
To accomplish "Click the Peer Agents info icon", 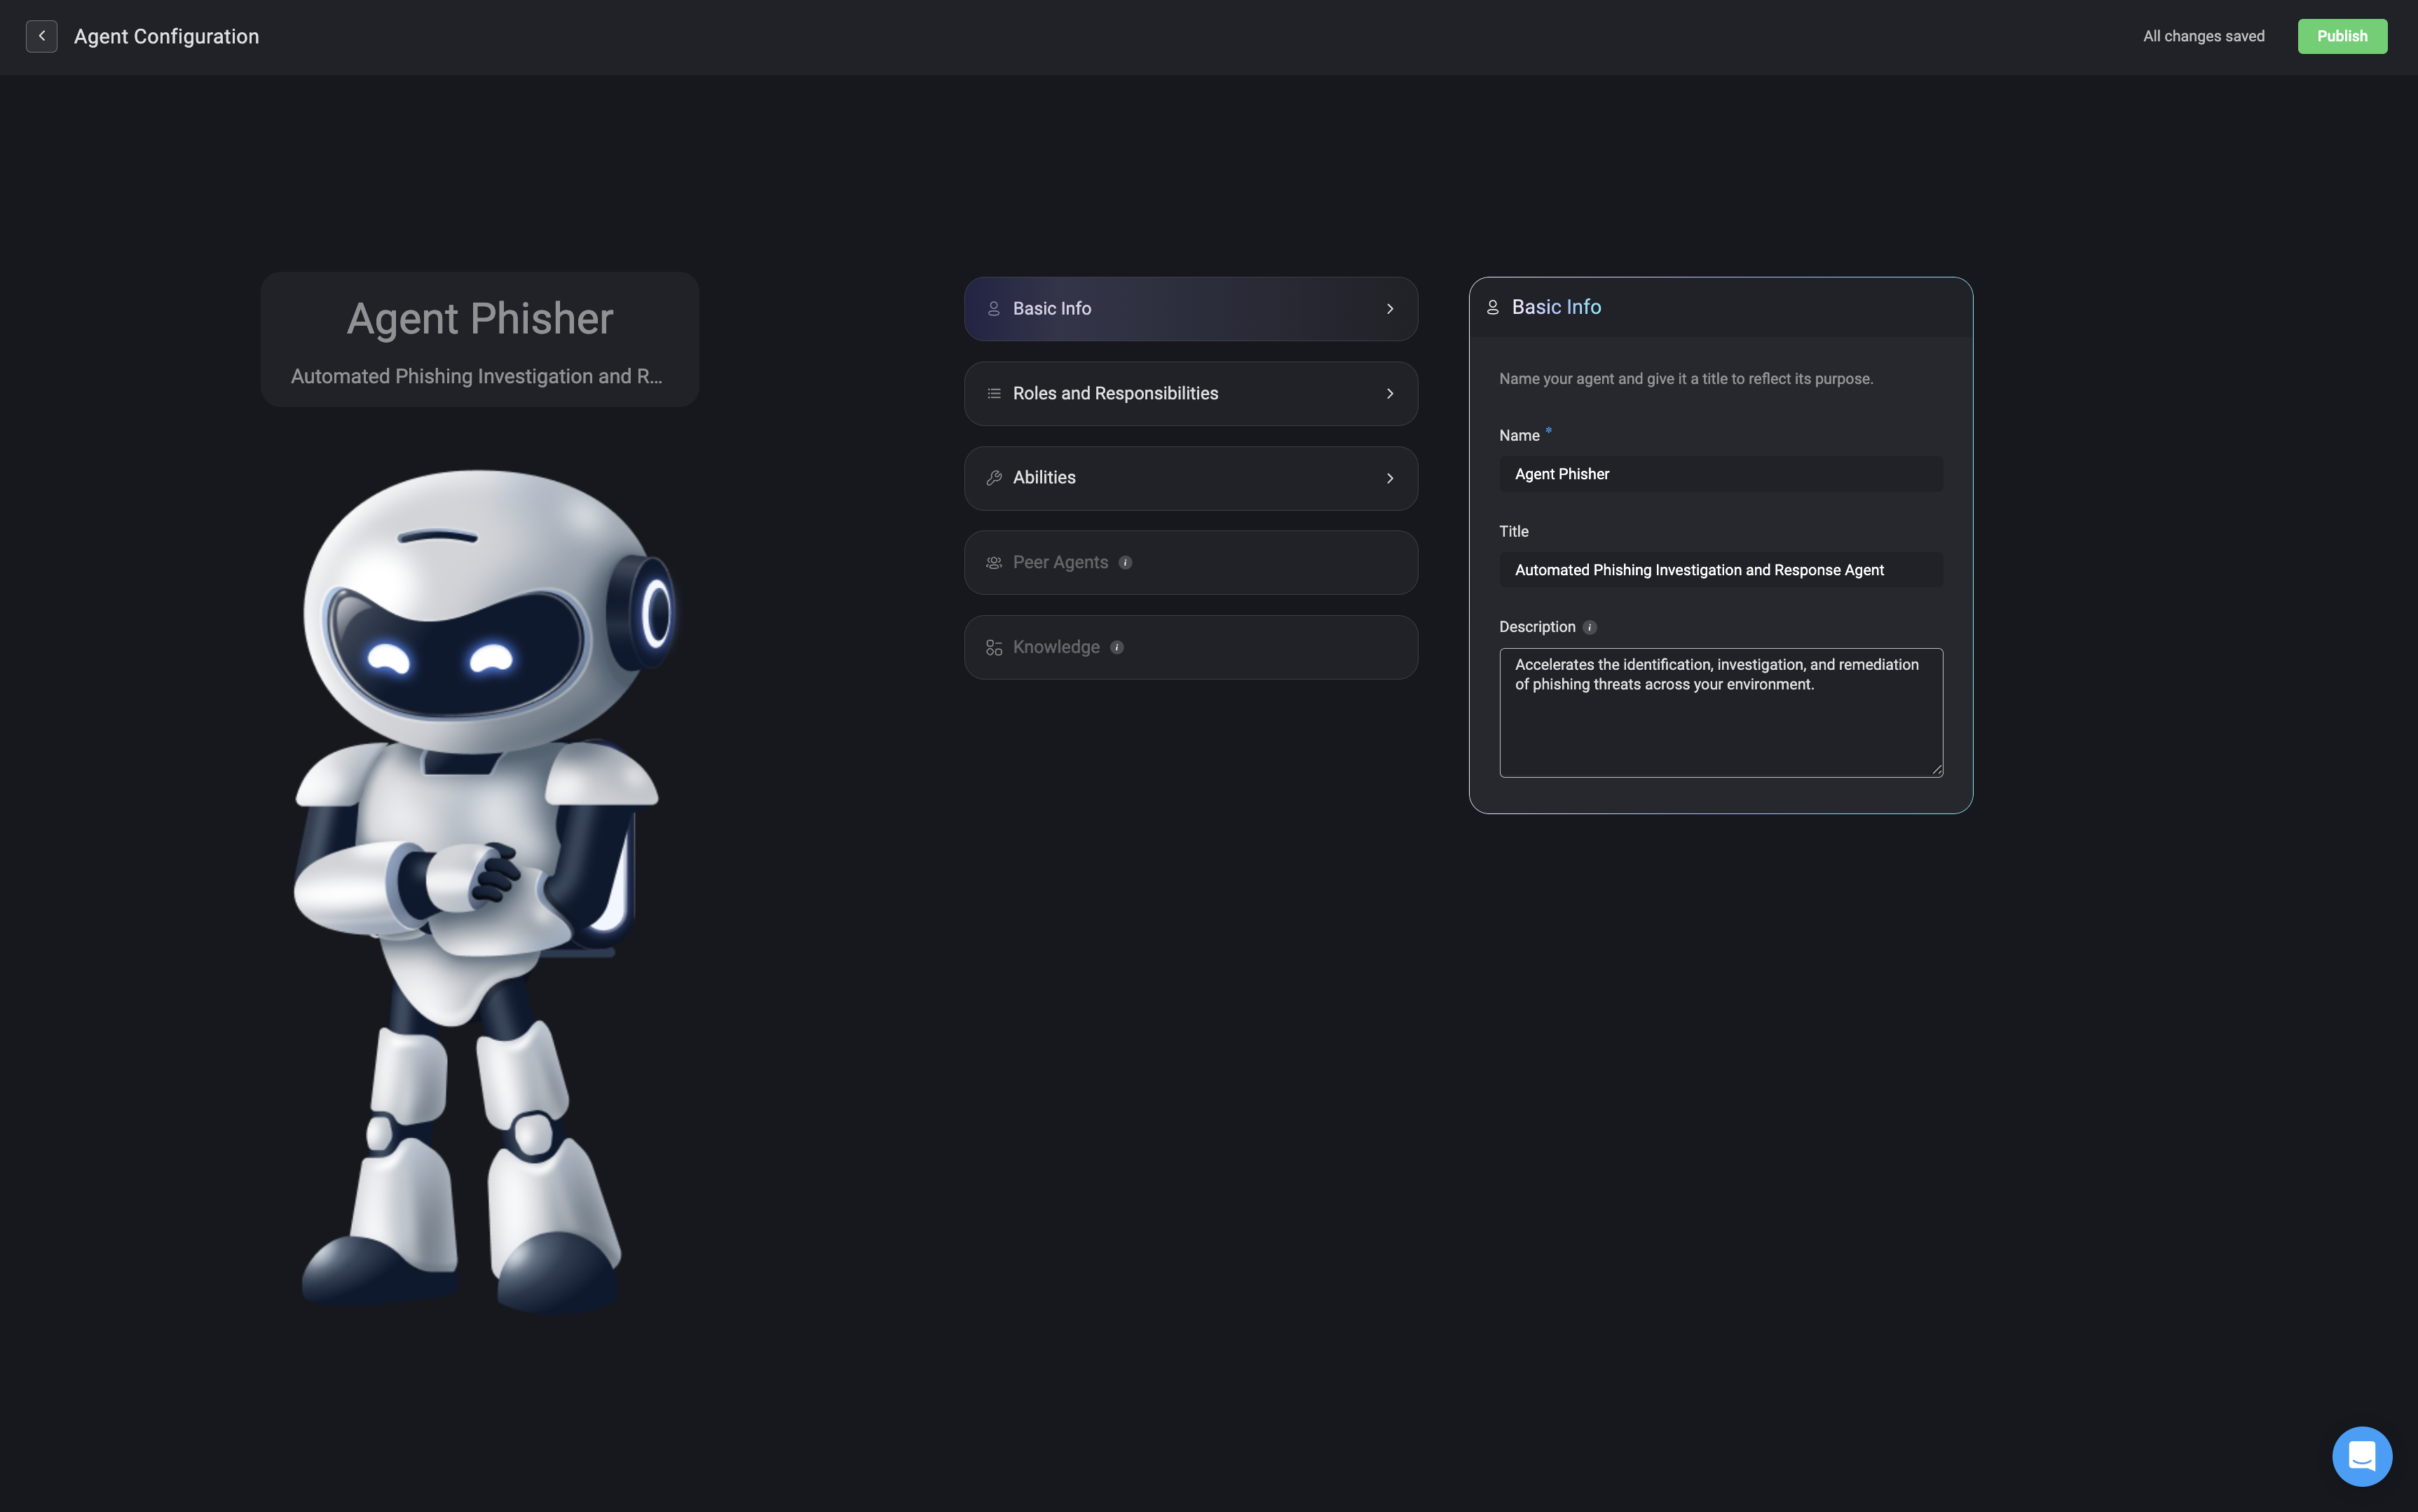I will point(1125,563).
